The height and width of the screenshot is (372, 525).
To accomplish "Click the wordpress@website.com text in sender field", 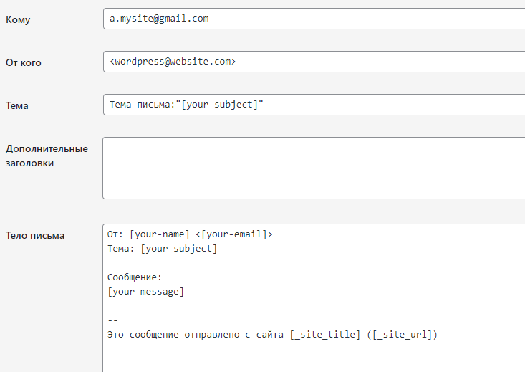I will tap(173, 62).
